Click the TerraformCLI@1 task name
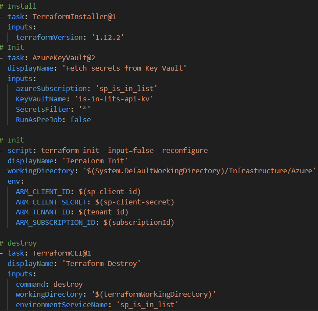Screen dimensions: 318x311 (62, 253)
